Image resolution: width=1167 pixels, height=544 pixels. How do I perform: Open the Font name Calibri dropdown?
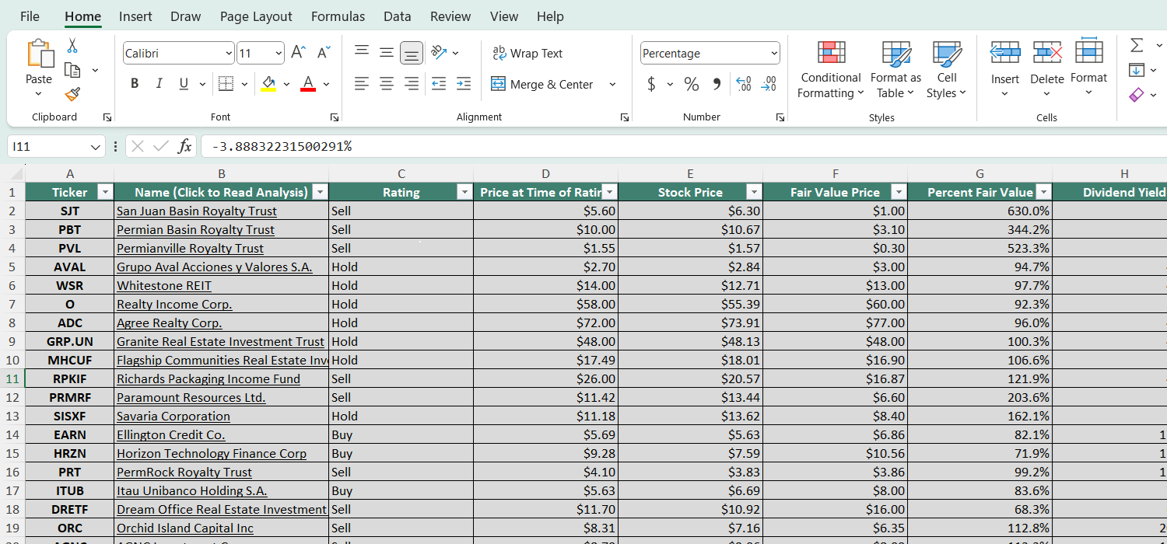[x=229, y=54]
